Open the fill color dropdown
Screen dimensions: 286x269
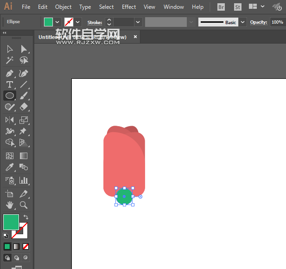(x=57, y=22)
